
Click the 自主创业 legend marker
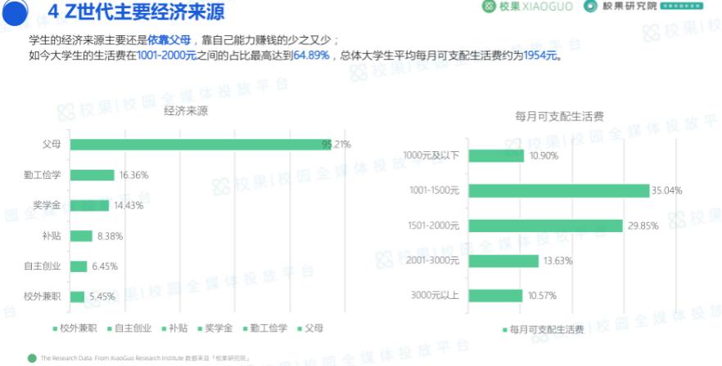pos(108,328)
